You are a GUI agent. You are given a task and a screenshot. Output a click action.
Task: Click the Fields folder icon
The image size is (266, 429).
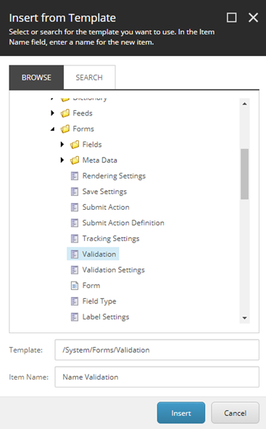tap(75, 144)
